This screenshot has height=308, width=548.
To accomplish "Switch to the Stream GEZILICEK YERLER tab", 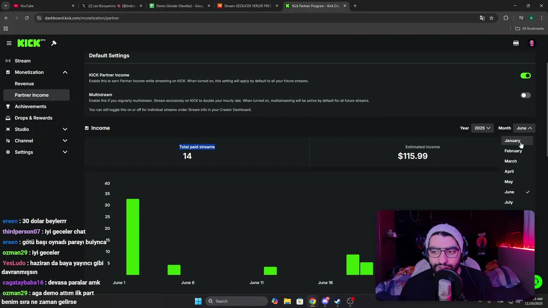I will click(x=248, y=6).
